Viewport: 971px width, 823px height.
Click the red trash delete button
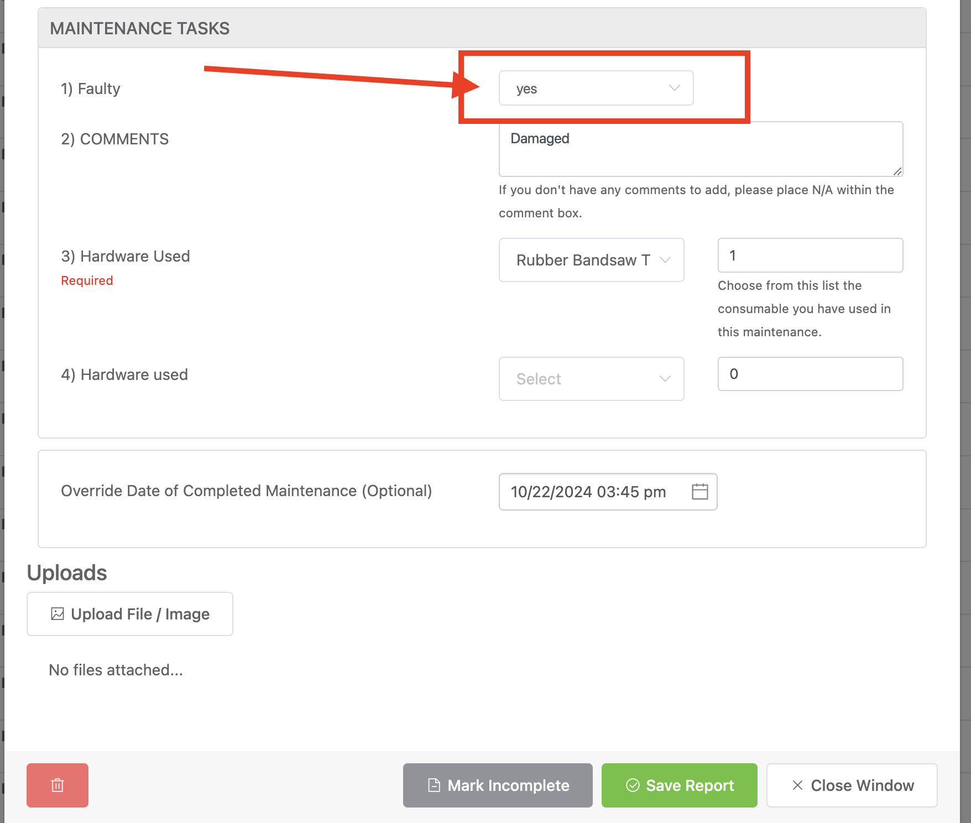(x=58, y=785)
